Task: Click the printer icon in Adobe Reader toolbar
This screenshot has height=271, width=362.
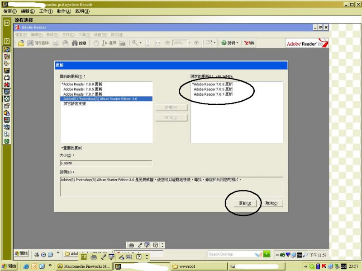Action: coord(56,43)
